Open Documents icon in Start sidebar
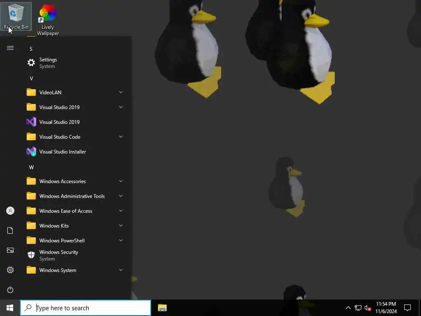 click(10, 230)
